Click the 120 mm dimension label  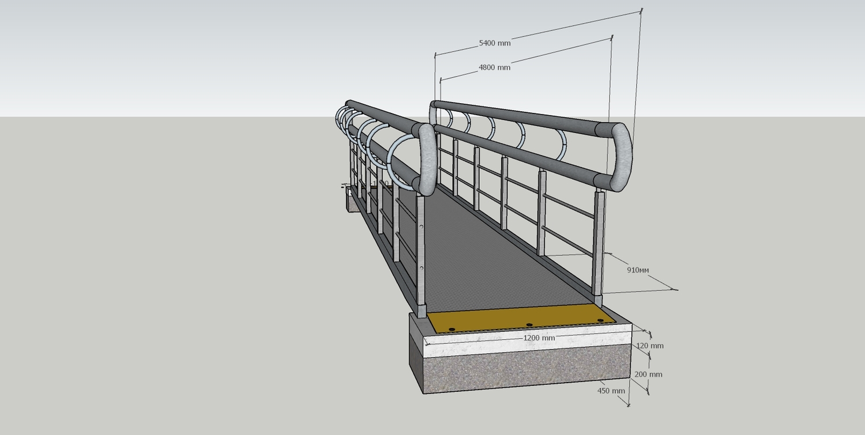pos(649,346)
